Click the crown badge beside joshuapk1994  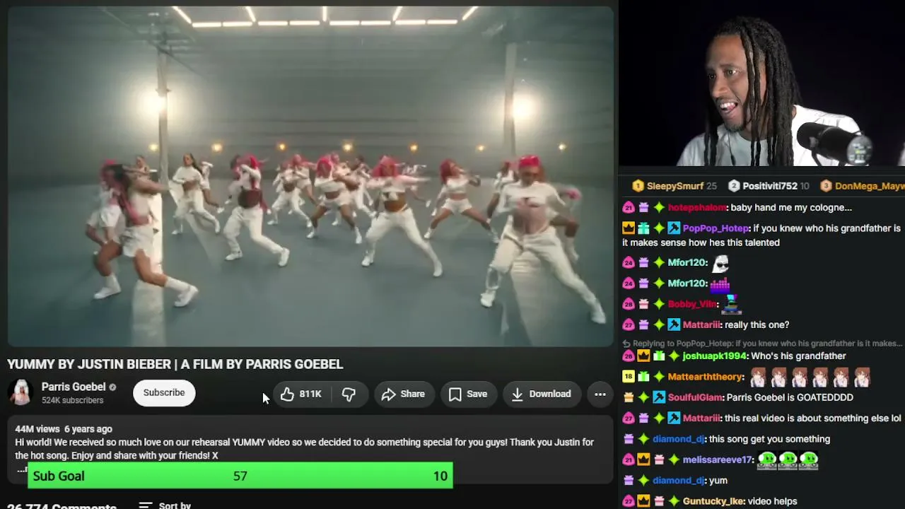pos(643,356)
